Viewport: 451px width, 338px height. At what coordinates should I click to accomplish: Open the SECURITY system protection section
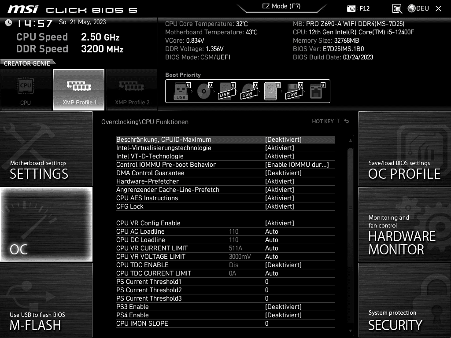(405, 300)
